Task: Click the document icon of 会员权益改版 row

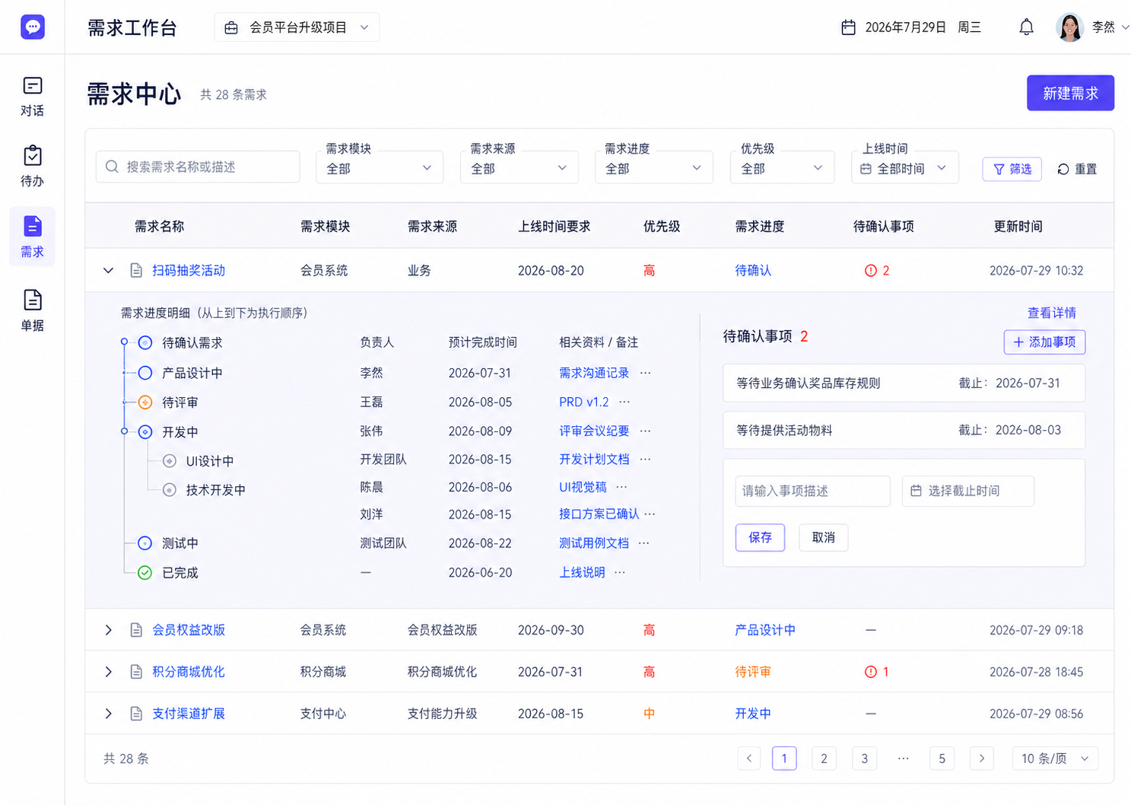Action: click(x=136, y=630)
